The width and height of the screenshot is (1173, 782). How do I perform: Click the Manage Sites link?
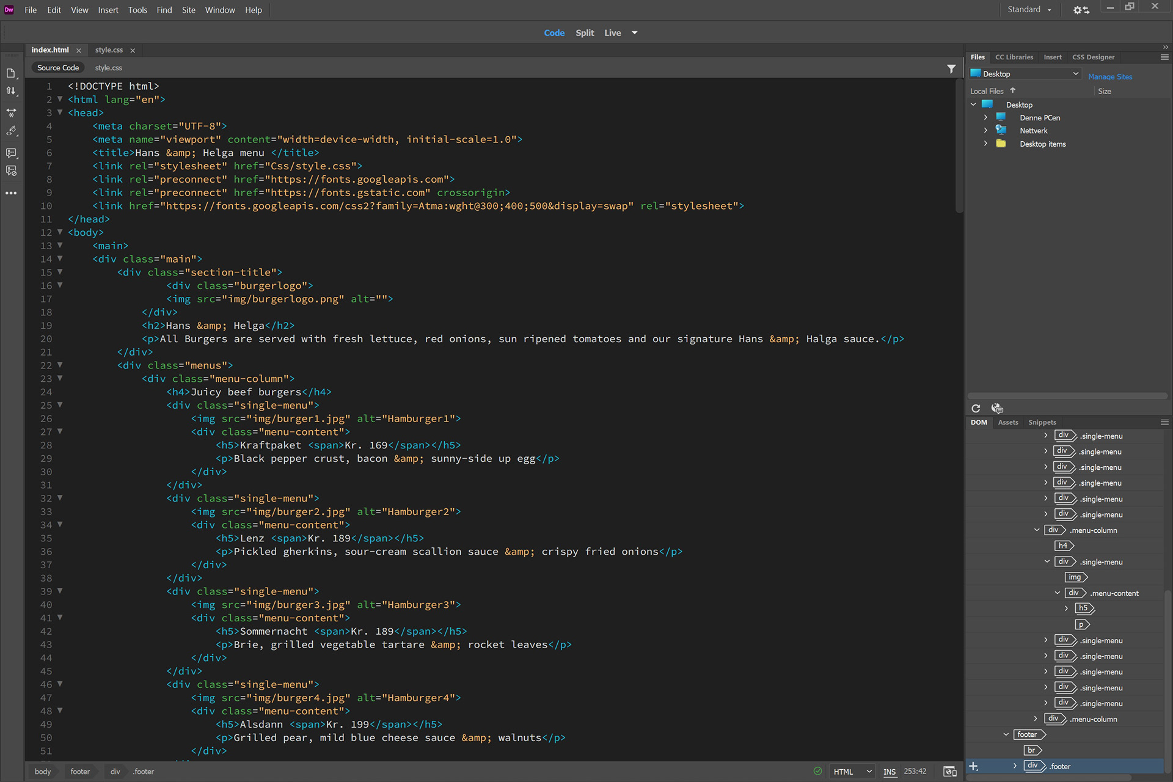tap(1110, 76)
